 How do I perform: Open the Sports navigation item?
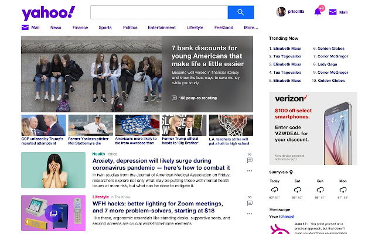tap(105, 27)
